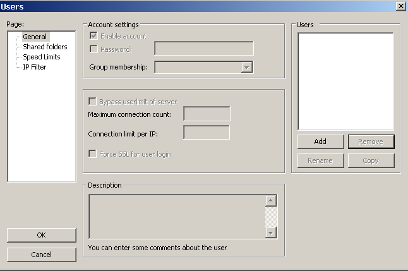The image size is (408, 271).
Task: Go to the IP Filter page
Action: (x=34, y=67)
